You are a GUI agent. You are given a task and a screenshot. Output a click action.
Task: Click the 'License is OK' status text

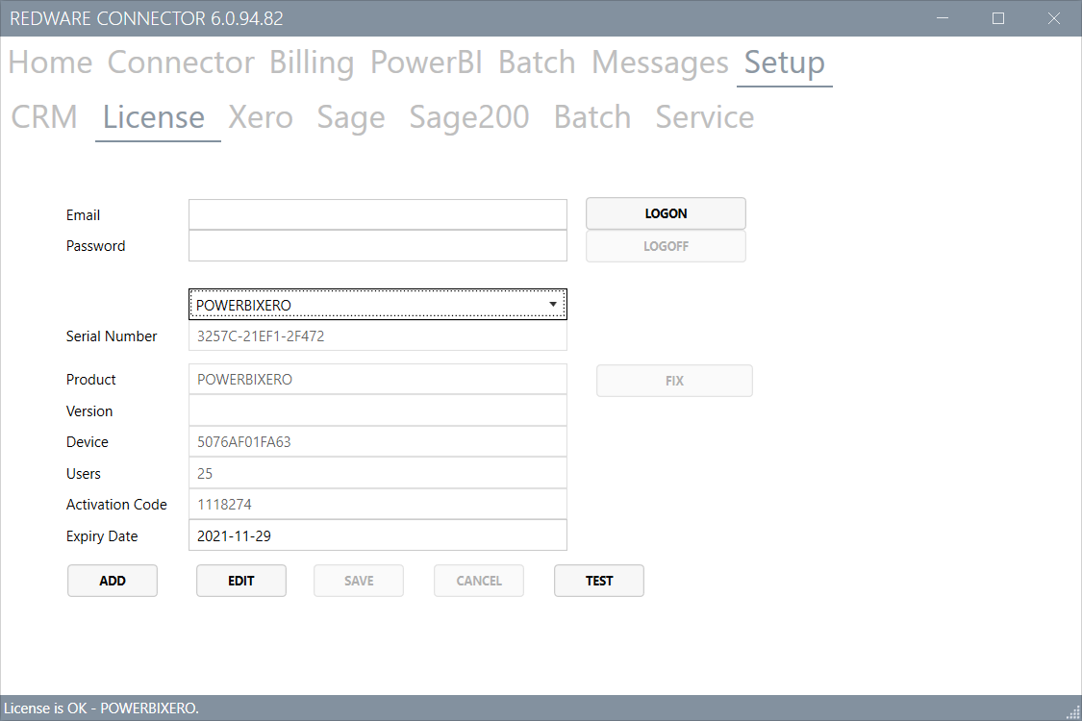pos(101,709)
